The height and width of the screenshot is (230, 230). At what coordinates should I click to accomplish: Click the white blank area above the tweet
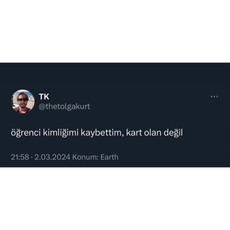(115, 31)
